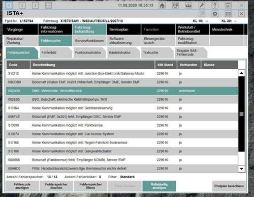Select the Eingabe SAE-Fehlercode tab
The image size is (254, 197).
pos(192,52)
